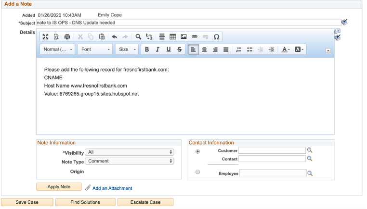Screen dimensions: 367x209
Task: Insert a hyperlink in the details
Action: click(x=195, y=37)
